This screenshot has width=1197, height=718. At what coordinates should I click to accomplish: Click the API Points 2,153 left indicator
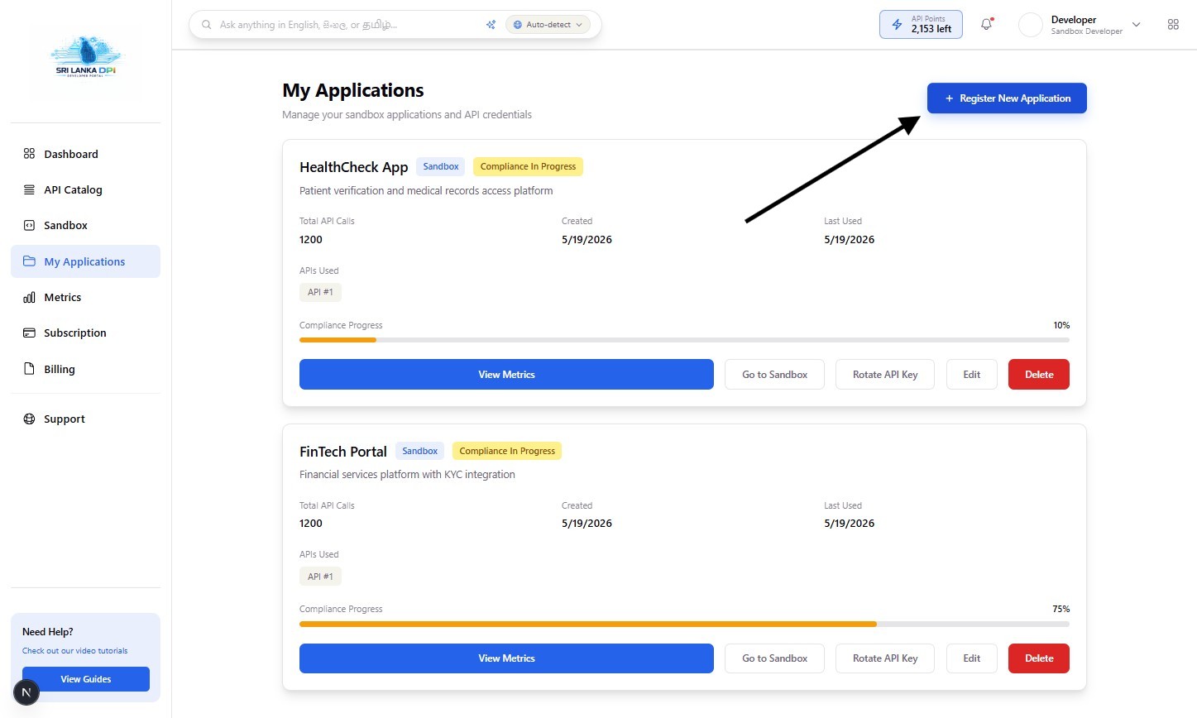coord(921,25)
